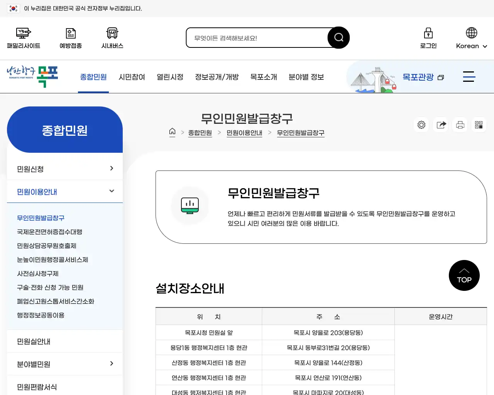Run a search with the magnifier button

[x=338, y=37]
